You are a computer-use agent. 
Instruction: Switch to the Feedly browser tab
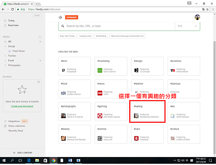[x=18, y=4]
